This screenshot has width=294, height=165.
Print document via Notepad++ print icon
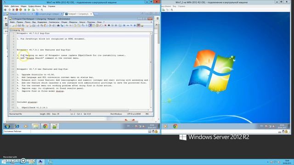click(x=34, y=25)
